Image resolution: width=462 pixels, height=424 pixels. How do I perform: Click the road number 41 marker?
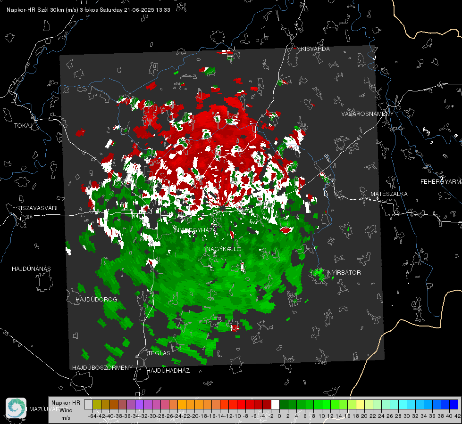point(359,138)
